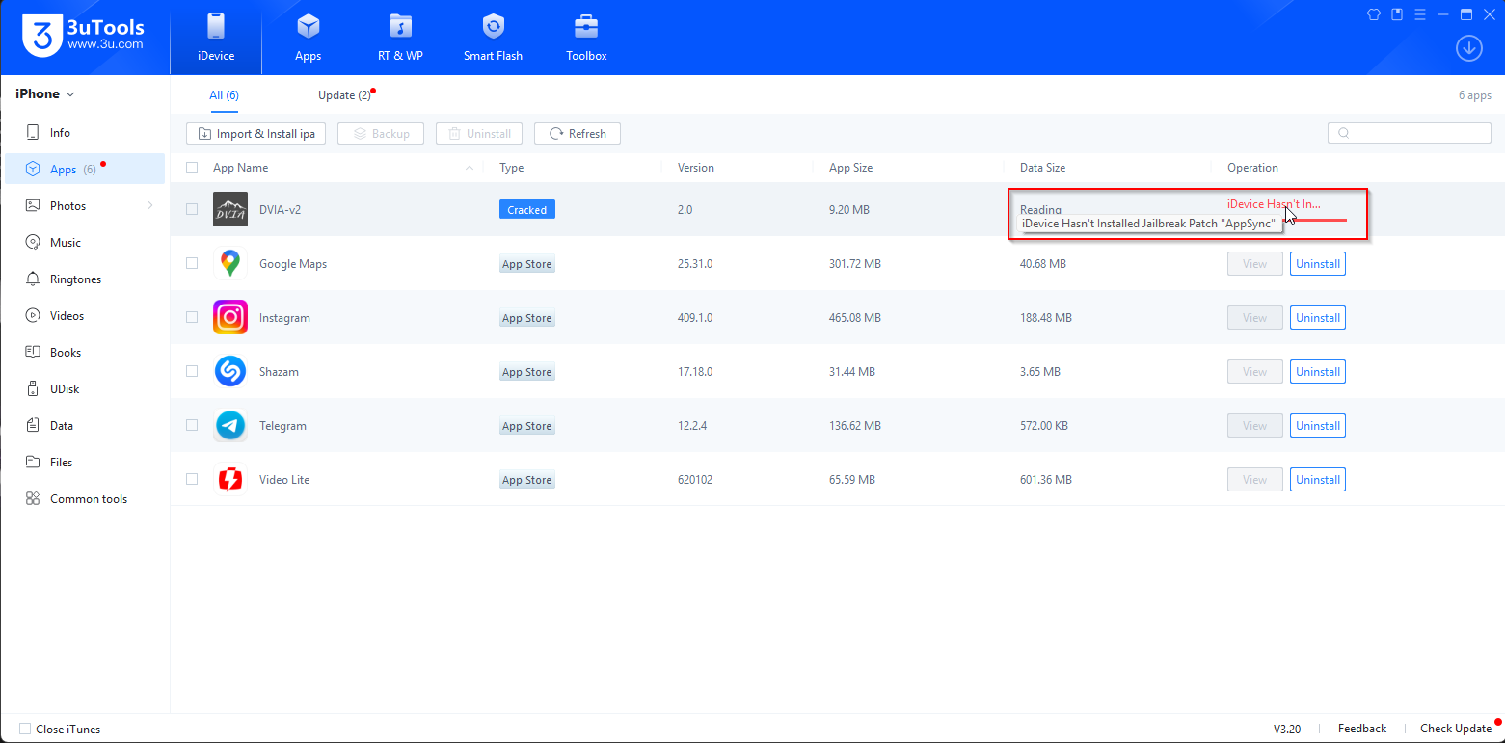Select the All (6) tab
Image resolution: width=1505 pixels, height=743 pixels.
225,95
